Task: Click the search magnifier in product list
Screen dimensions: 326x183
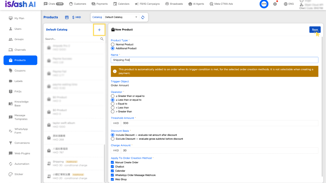Action: tap(102, 39)
